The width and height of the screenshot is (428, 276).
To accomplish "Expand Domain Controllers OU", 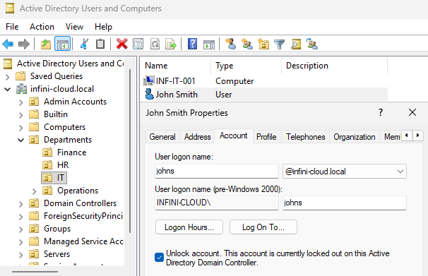I will pos(20,204).
